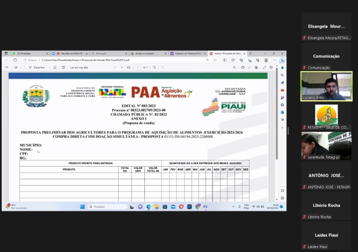Switch to the WhatsApp tab
Image resolution: width=358 pixels, height=252 pixels.
pos(24,53)
